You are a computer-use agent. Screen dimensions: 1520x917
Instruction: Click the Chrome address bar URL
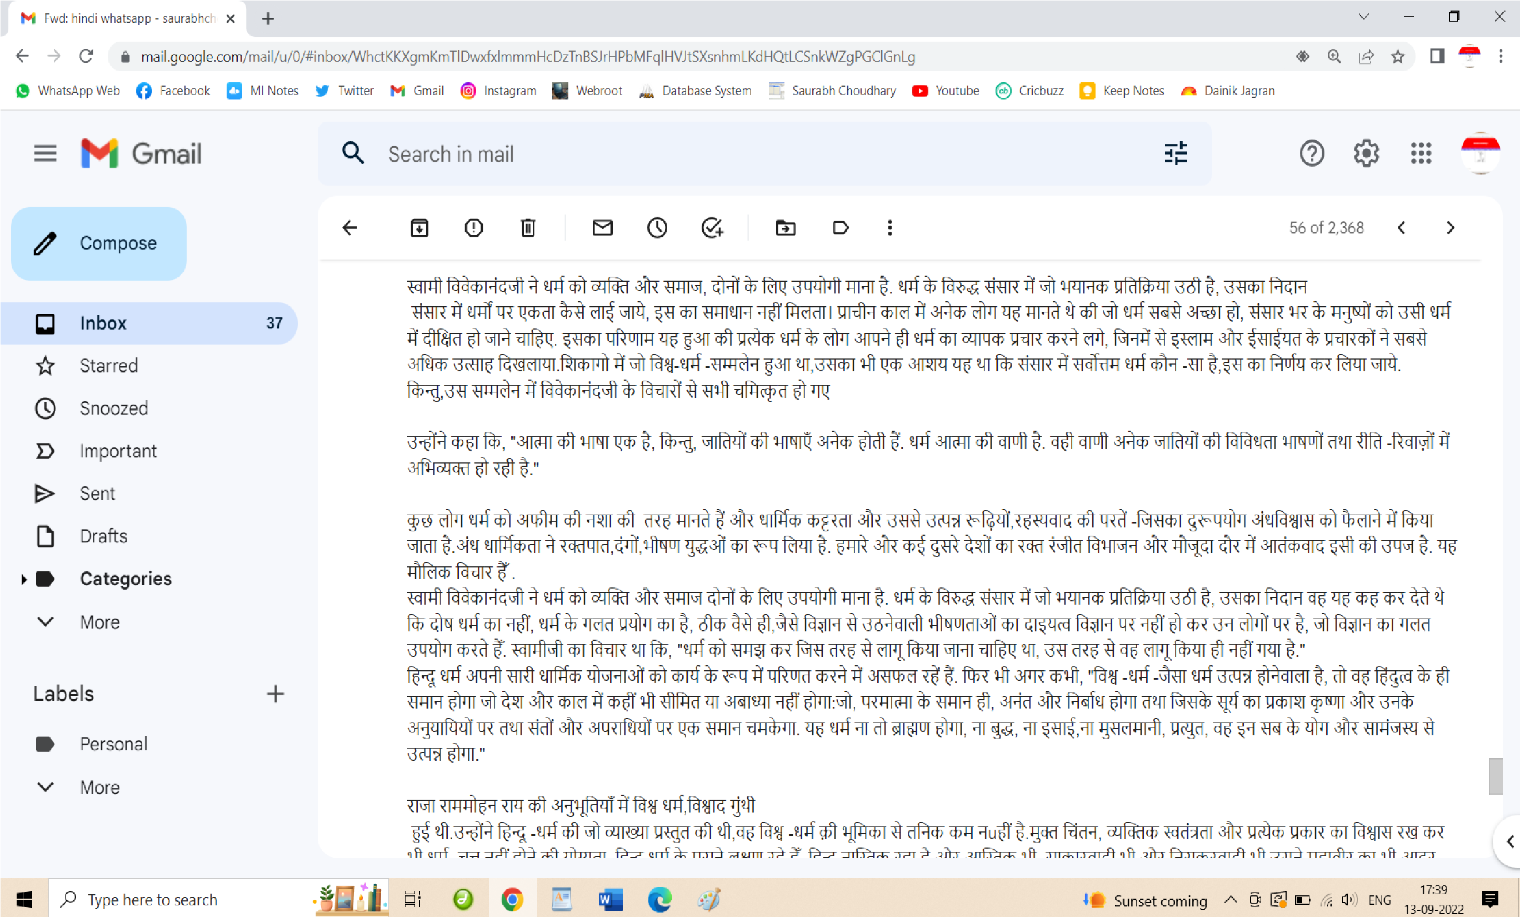click(x=528, y=57)
